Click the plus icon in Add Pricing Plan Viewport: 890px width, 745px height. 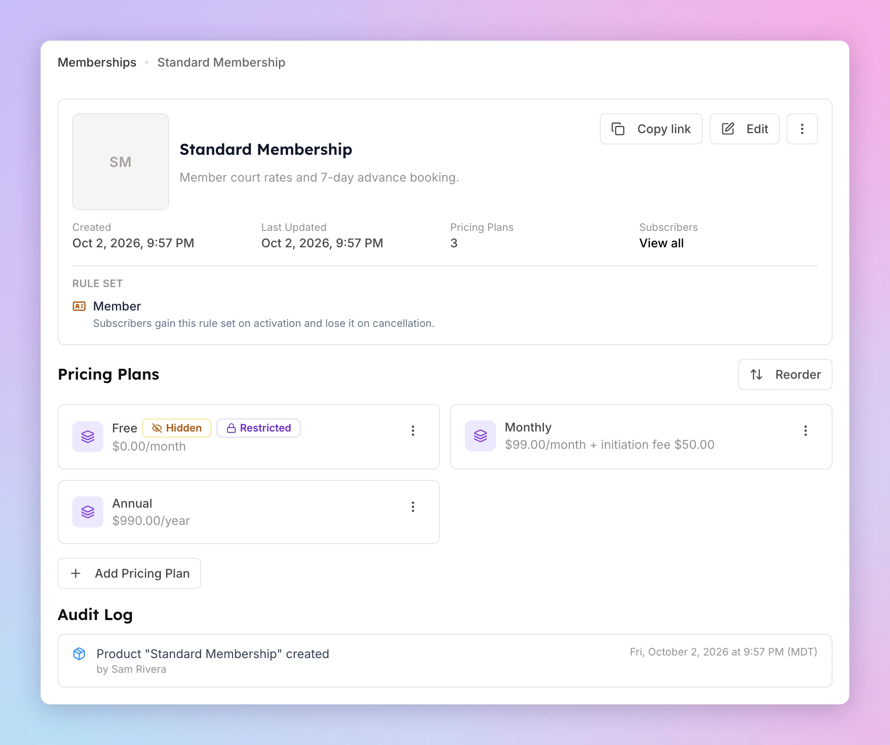[x=76, y=573]
